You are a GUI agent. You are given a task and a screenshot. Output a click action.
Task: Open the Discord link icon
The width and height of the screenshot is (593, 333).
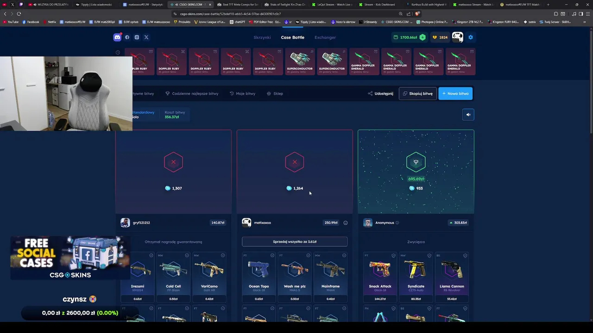[117, 37]
